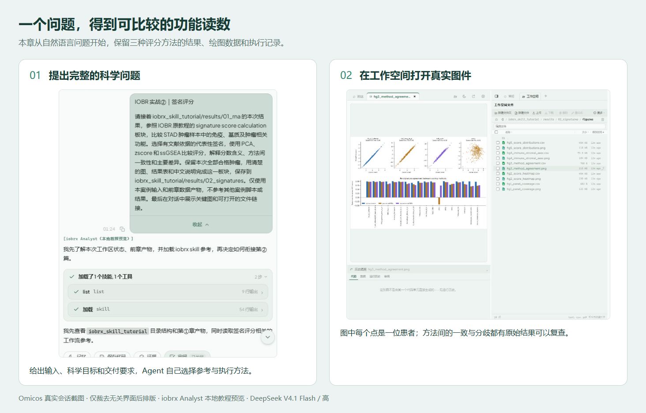Collapse the message with the 收起 chevron
This screenshot has height=413, width=646.
pos(201,224)
